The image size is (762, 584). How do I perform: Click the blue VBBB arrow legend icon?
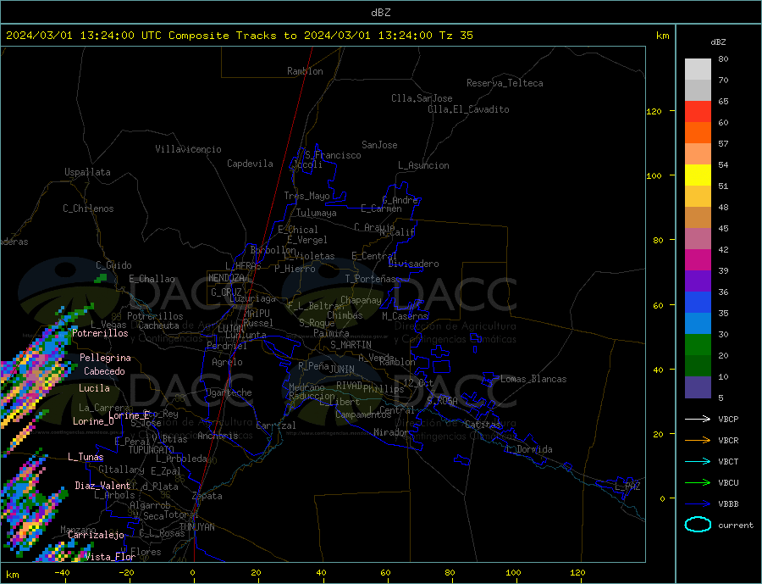(x=698, y=503)
